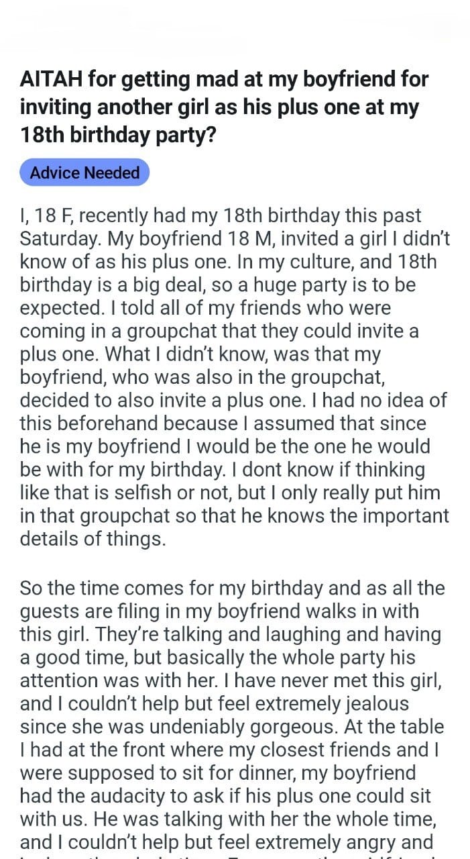Tap the Advice Needed flair

[84, 172]
